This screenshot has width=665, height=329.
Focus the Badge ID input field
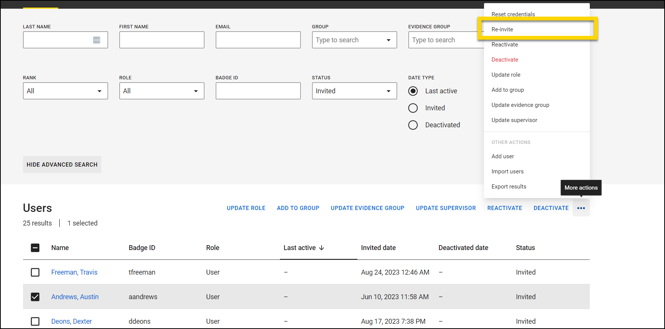(258, 91)
